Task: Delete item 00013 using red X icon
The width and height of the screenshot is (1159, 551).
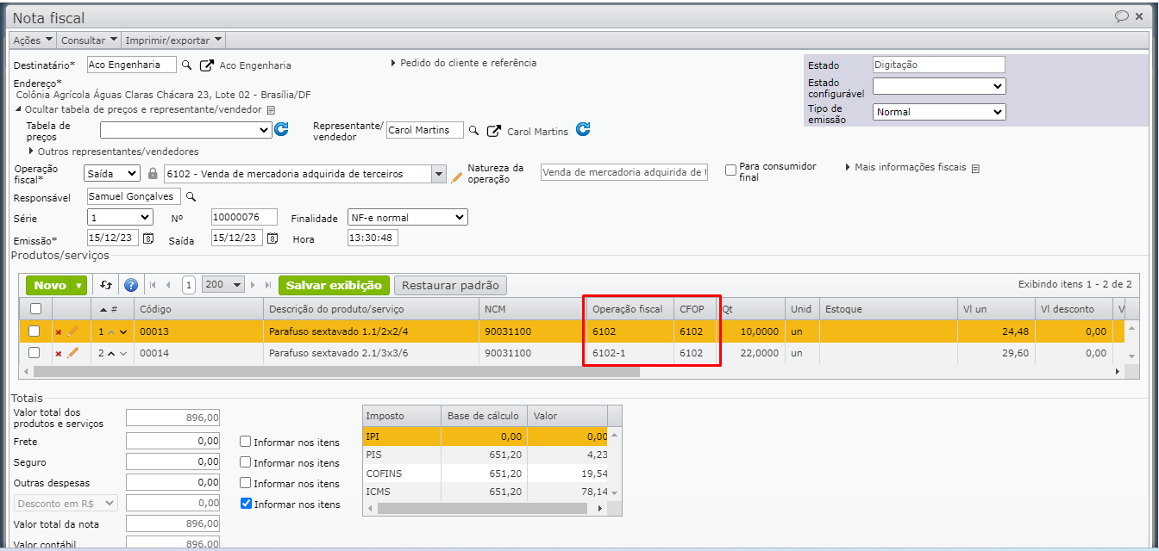Action: coord(59,332)
